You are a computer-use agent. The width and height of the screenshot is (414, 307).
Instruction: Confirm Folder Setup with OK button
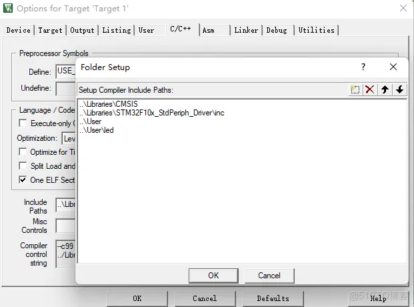click(213, 276)
